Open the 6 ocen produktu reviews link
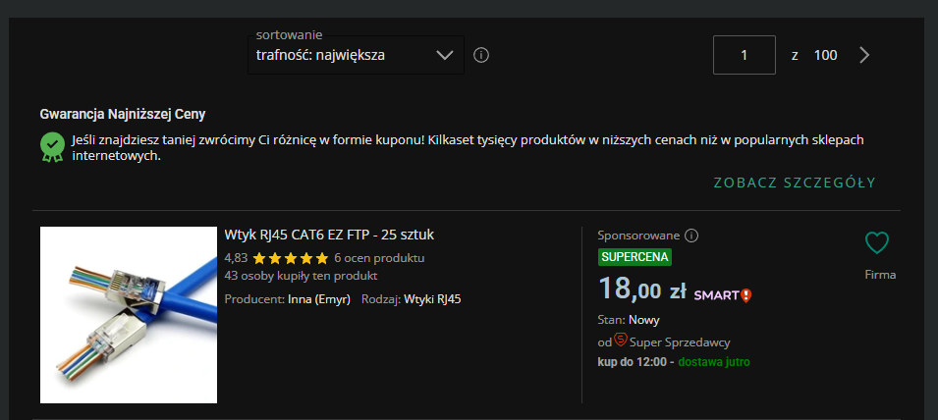This screenshot has width=938, height=420. coord(379,258)
